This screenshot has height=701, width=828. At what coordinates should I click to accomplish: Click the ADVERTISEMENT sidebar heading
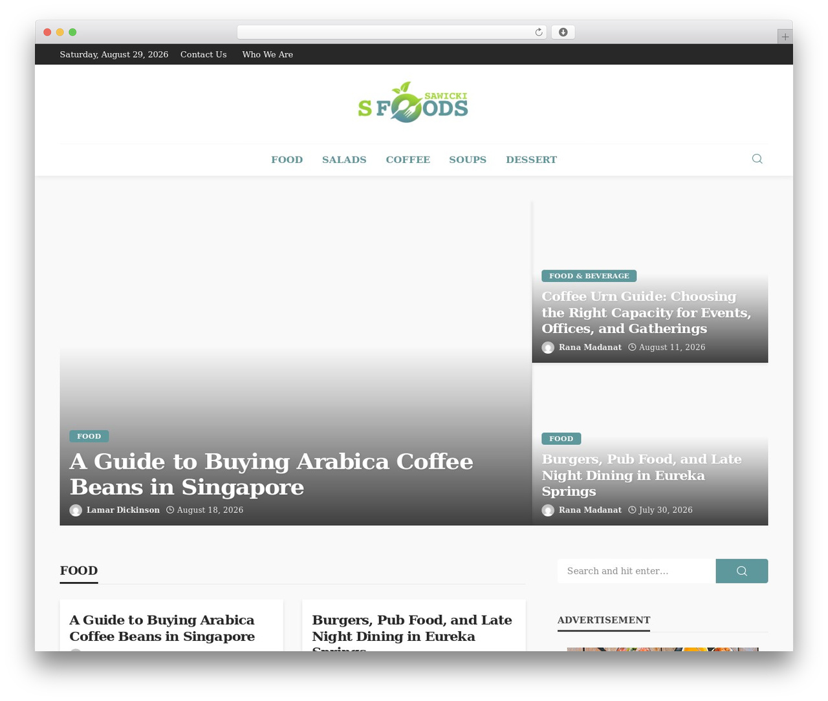point(604,620)
